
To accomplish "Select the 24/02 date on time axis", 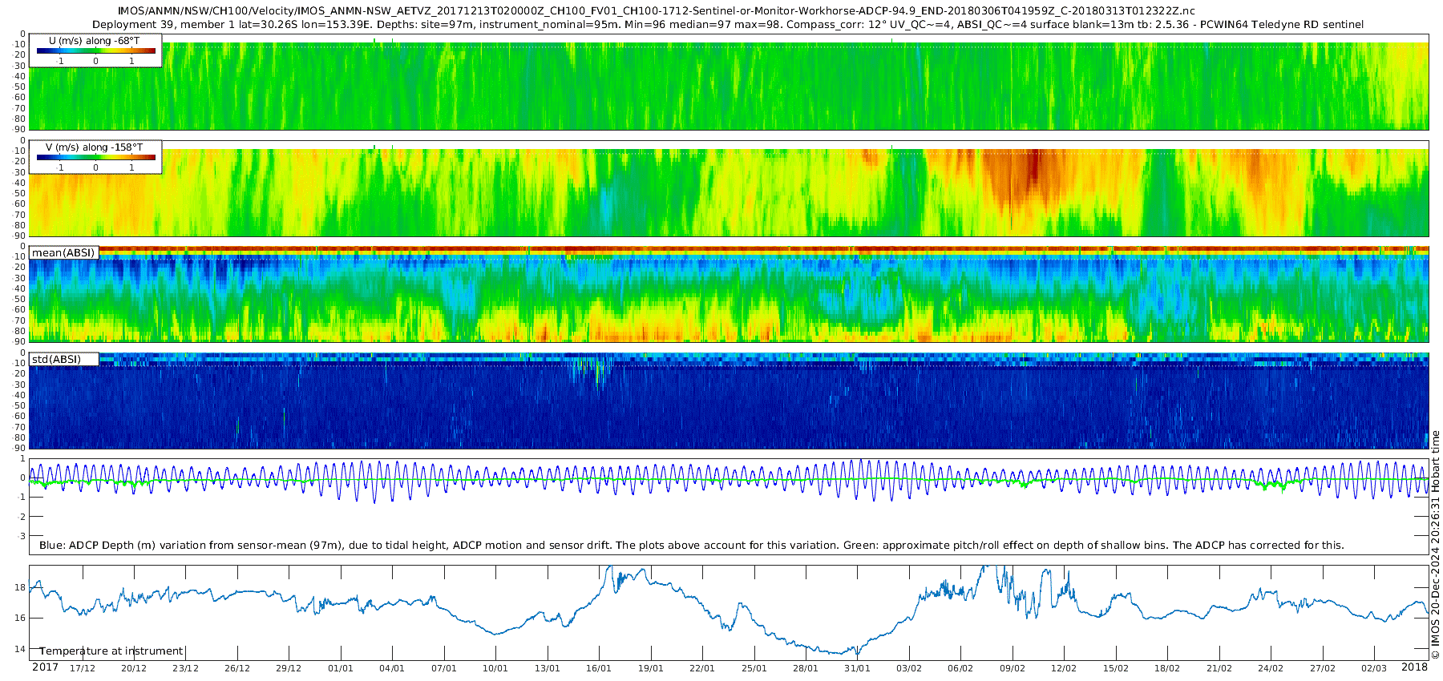I will tap(1271, 668).
